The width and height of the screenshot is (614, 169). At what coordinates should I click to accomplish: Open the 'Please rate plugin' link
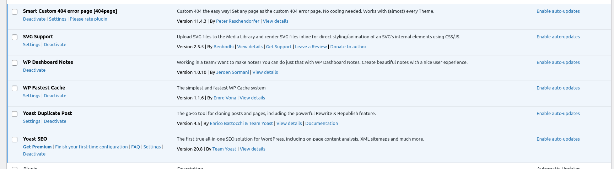pos(88,19)
